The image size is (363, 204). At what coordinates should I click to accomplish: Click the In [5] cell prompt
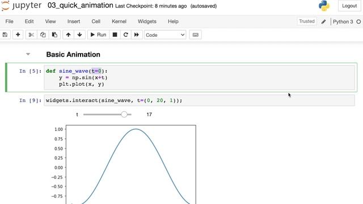click(x=30, y=71)
